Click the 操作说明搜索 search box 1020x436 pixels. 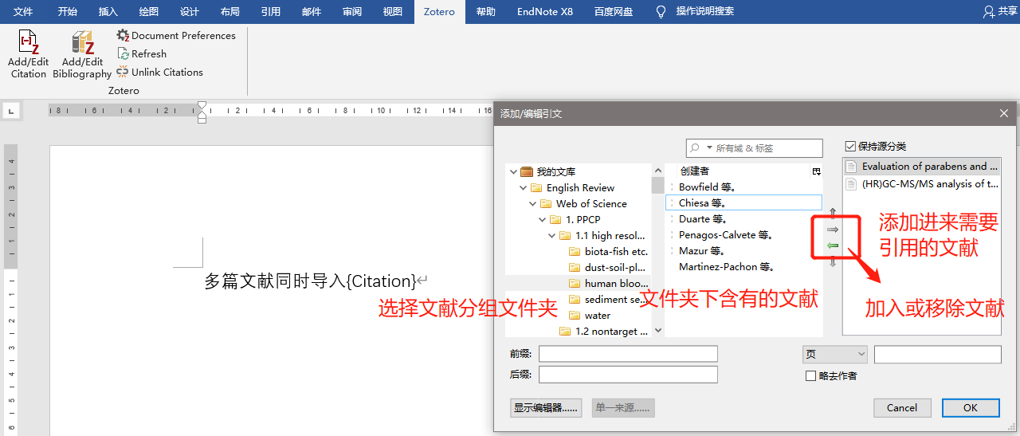coord(705,12)
